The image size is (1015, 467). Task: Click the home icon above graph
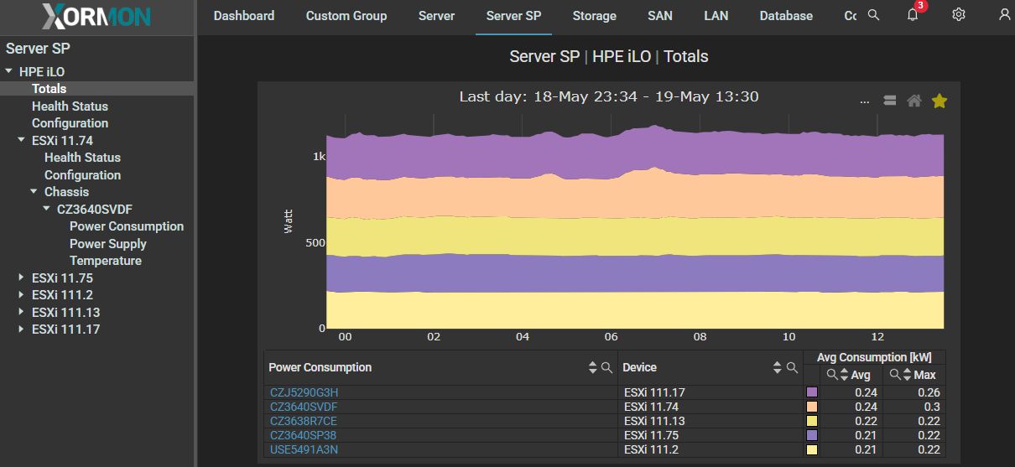(914, 101)
